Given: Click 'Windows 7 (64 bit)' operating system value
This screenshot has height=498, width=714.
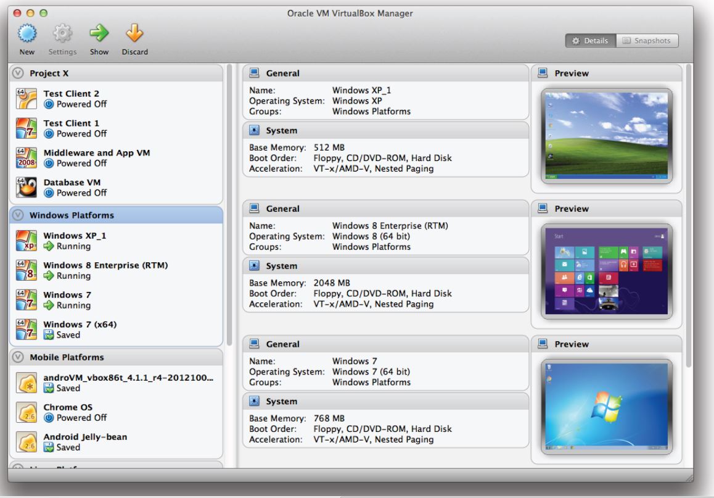Looking at the screenshot, I should (371, 371).
